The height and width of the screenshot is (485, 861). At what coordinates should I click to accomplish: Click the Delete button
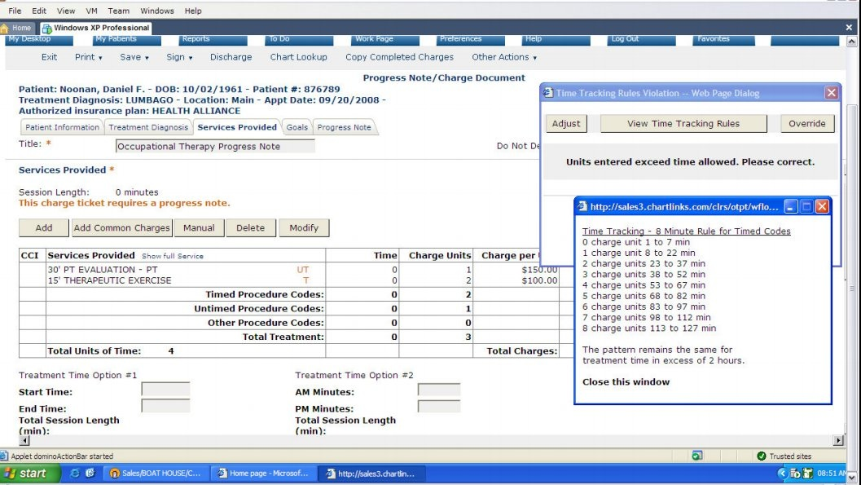250,228
